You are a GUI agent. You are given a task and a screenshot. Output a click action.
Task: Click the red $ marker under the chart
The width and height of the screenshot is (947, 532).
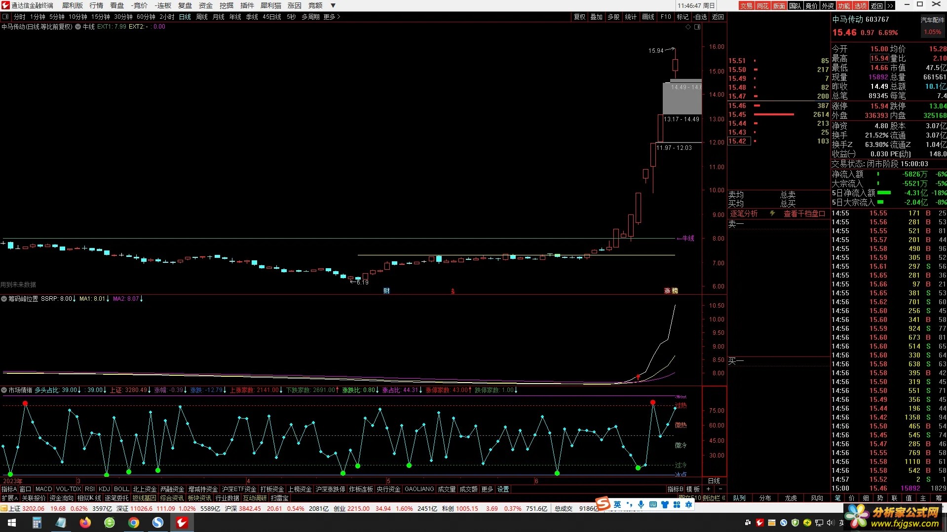coord(453,291)
